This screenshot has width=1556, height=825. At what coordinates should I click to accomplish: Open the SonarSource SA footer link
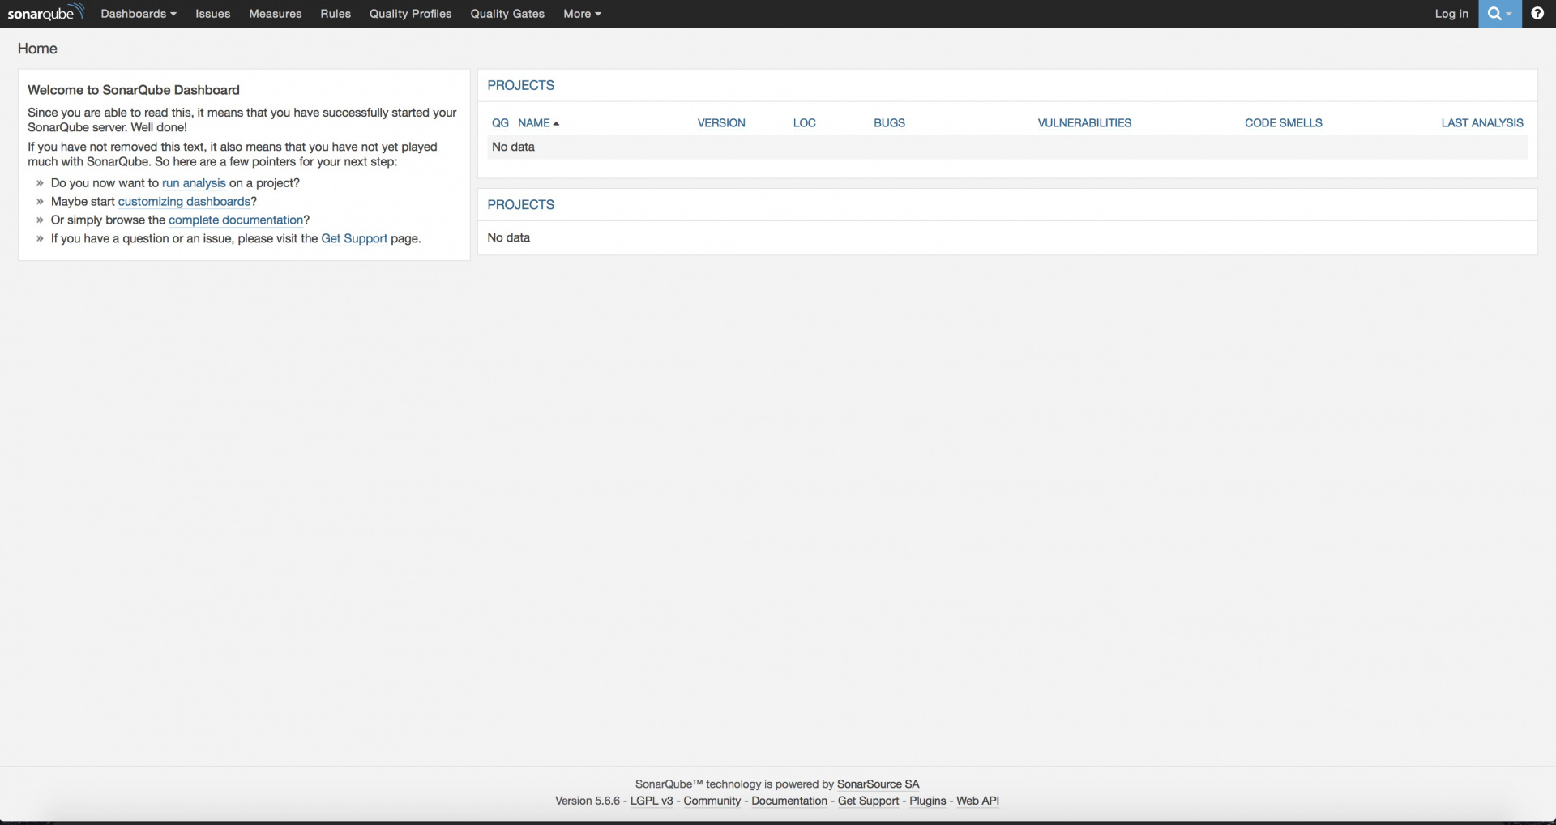pyautogui.click(x=878, y=784)
